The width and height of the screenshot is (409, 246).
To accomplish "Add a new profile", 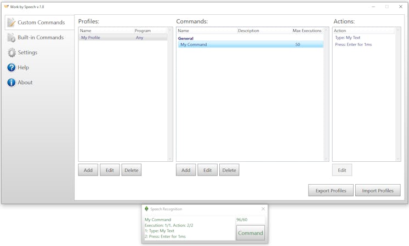I will (88, 170).
